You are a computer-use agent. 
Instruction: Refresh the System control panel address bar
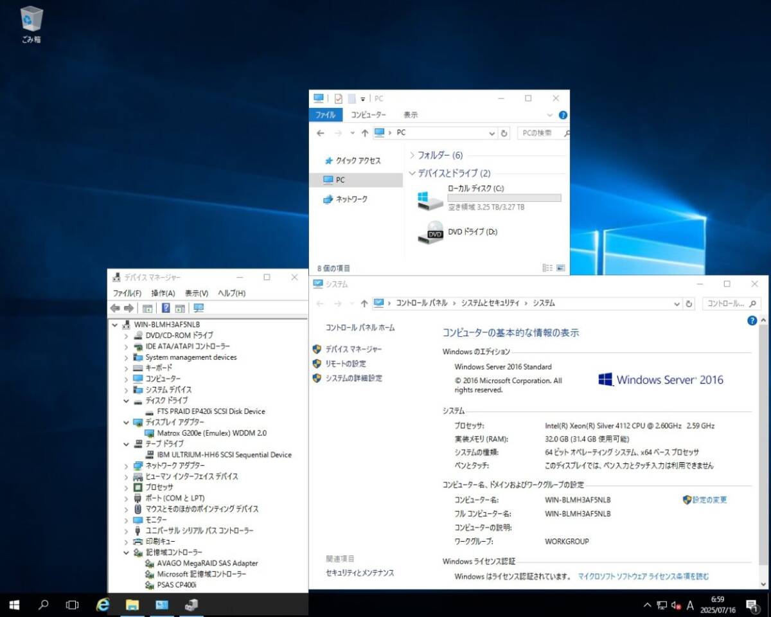click(x=689, y=303)
